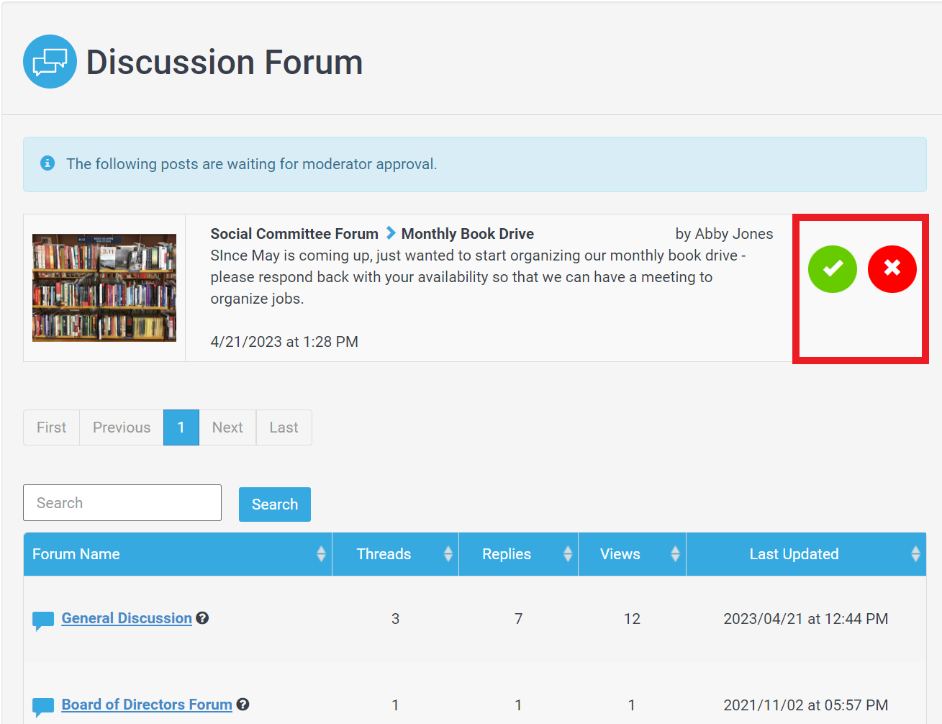Reject the pending post with red X
Screen dimensions: 942x724
pos(892,269)
